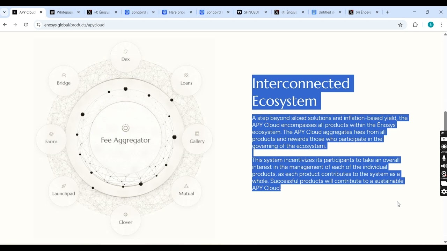This screenshot has height=251, width=447.
Task: Switch to the Flare price tab
Action: coord(177,12)
